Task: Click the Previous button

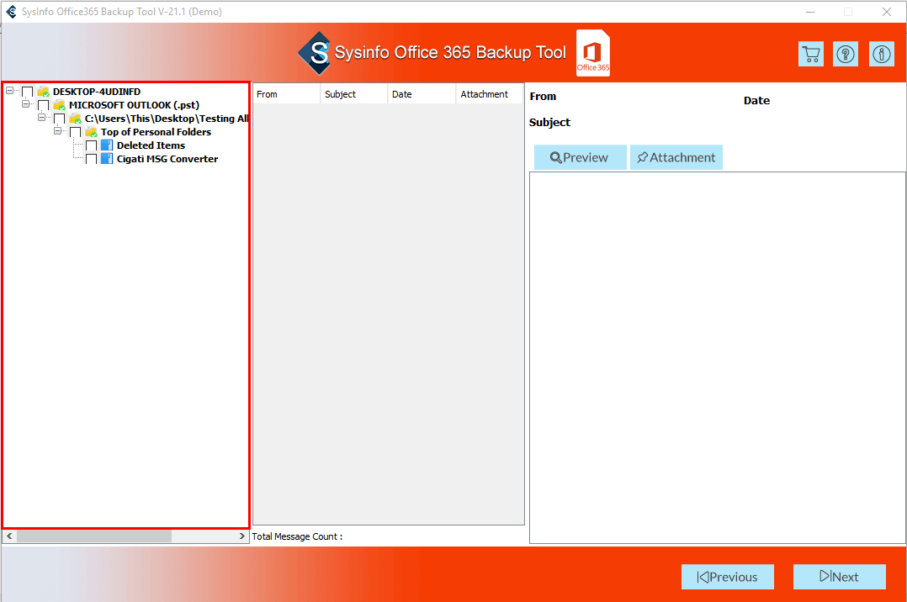Action: [x=727, y=577]
